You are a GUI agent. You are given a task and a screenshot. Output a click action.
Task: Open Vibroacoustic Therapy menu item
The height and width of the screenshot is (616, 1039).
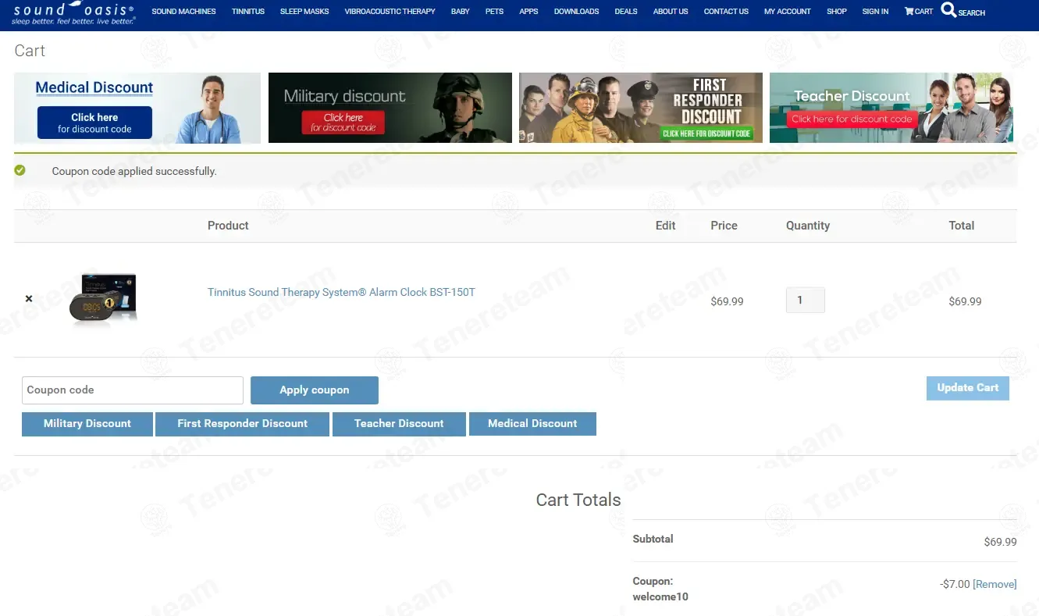pyautogui.click(x=390, y=12)
